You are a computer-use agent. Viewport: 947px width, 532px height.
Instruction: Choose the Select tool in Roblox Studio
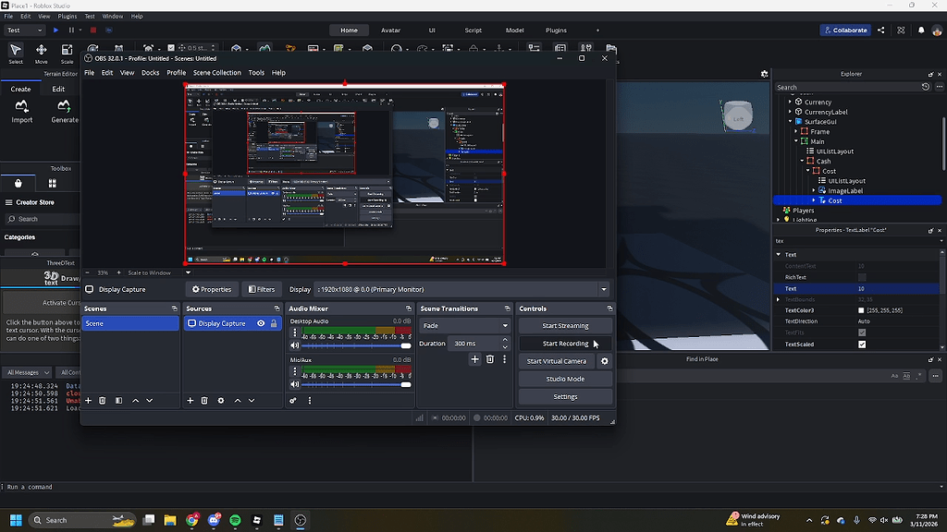pyautogui.click(x=16, y=53)
